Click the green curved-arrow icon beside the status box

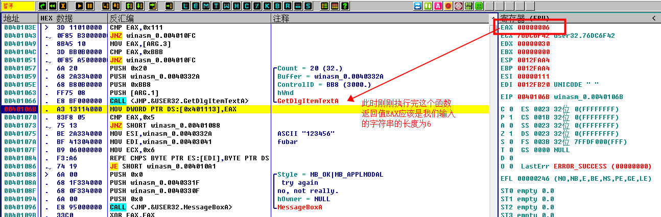[x=43, y=6]
